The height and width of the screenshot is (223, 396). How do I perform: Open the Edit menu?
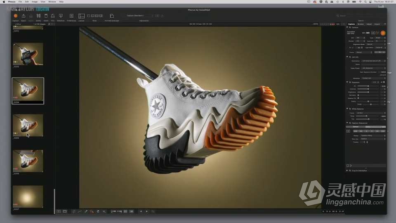click(x=27, y=2)
